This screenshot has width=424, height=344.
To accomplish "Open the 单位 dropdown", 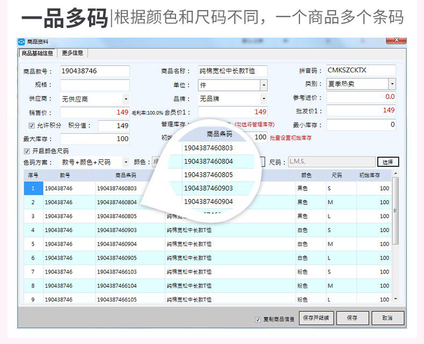I will tap(264, 85).
